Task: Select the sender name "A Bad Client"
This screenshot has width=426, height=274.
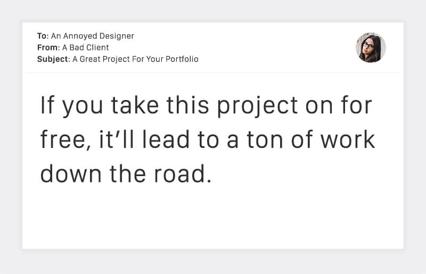Action: (87, 48)
